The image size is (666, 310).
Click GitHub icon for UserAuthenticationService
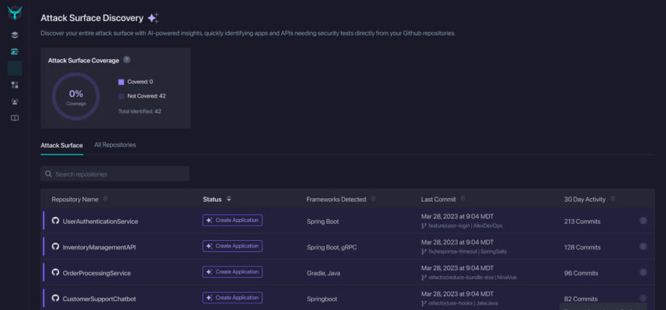pyautogui.click(x=55, y=220)
